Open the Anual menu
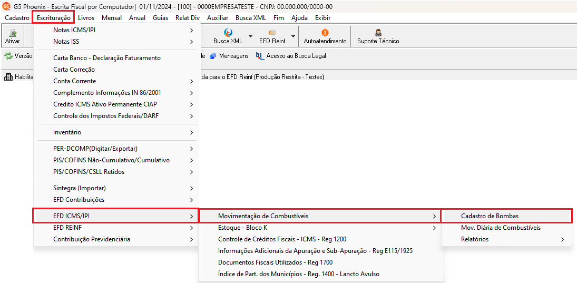 137,18
